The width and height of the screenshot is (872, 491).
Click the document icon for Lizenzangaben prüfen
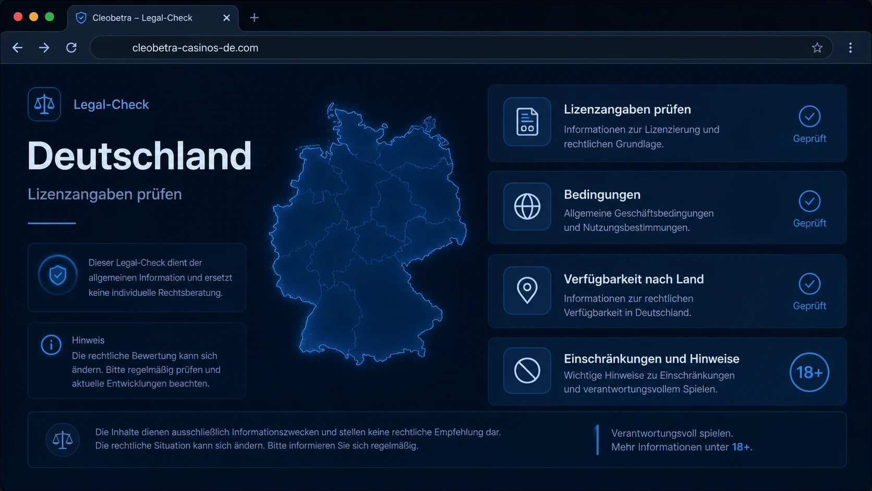coord(527,122)
